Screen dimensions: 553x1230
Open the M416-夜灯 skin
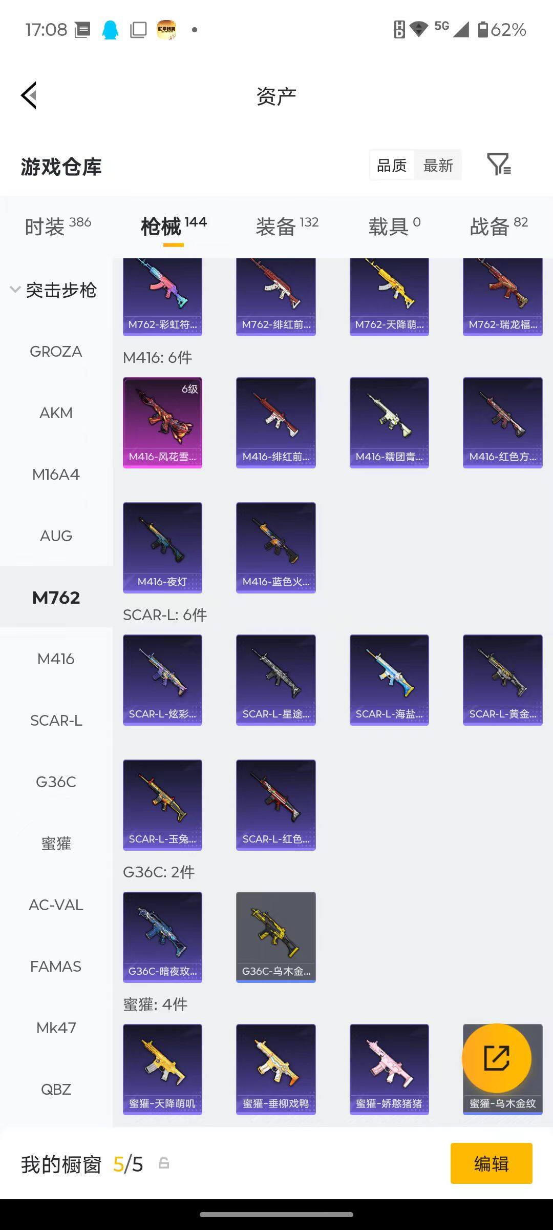point(162,548)
